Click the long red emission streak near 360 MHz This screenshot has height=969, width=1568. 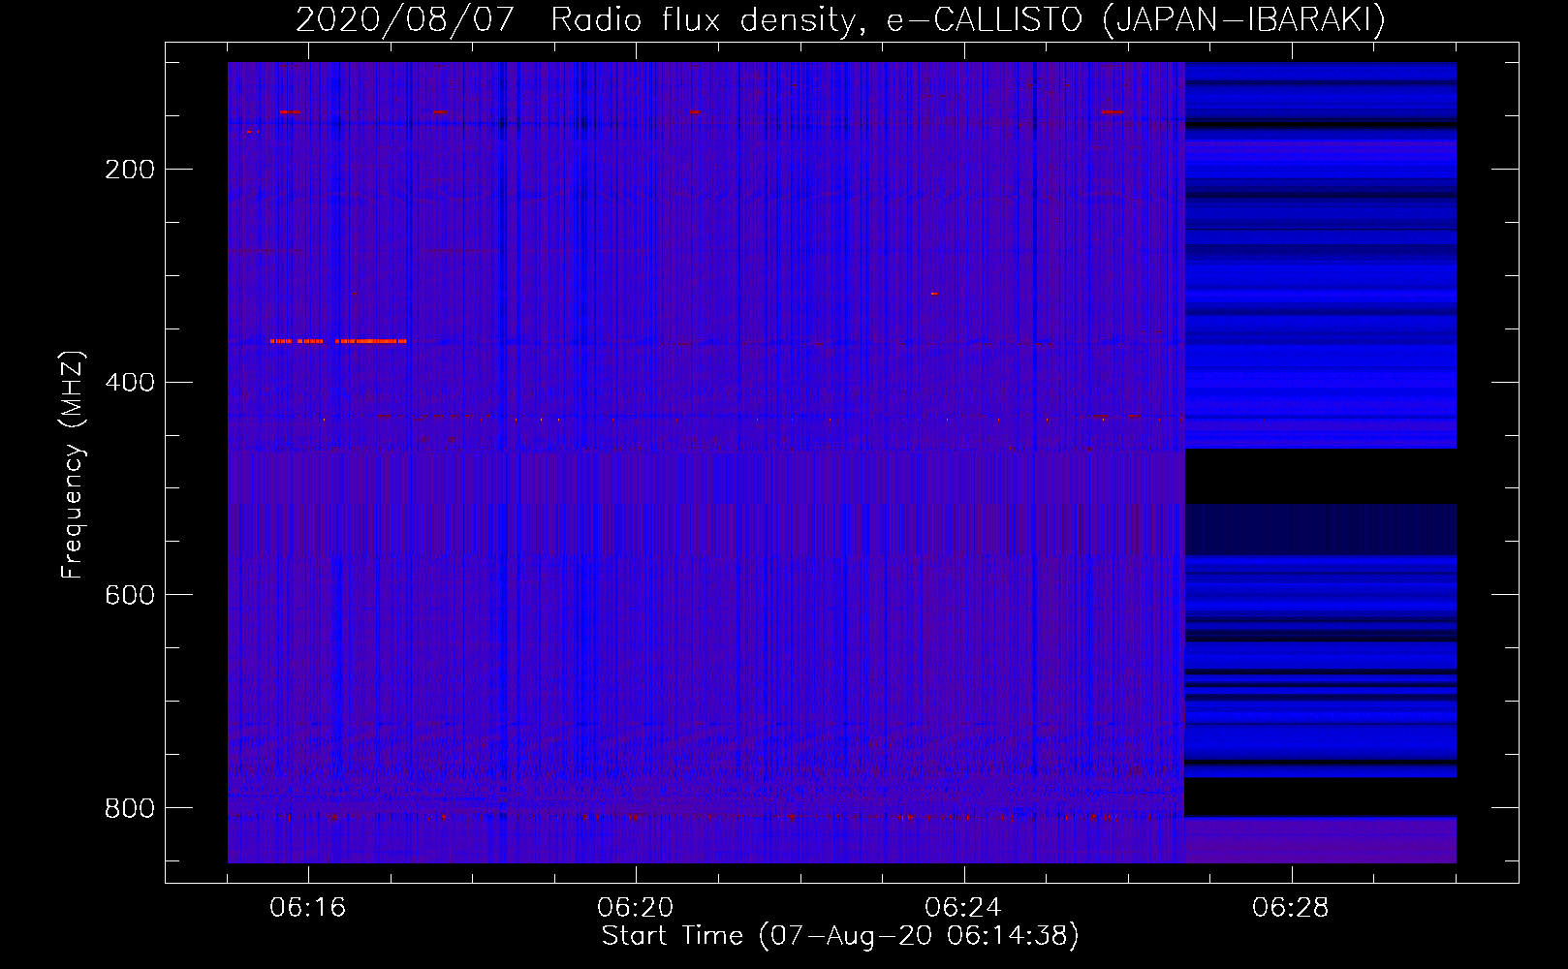(x=338, y=341)
